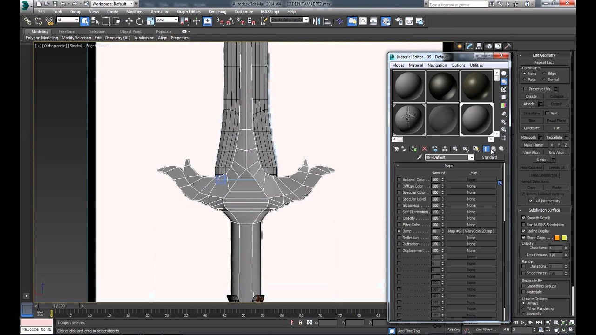Collapse the Subdivision Surface rollout
This screenshot has width=596, height=335.
[544, 210]
